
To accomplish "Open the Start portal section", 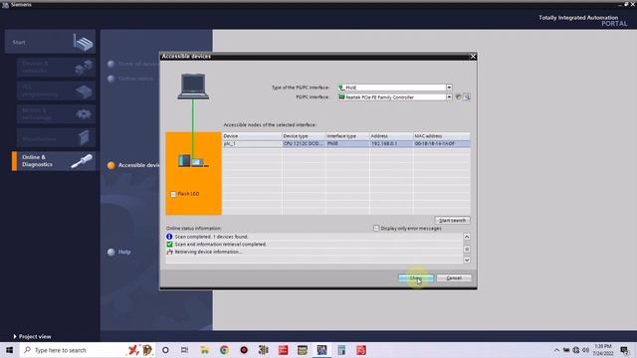I will [50, 42].
